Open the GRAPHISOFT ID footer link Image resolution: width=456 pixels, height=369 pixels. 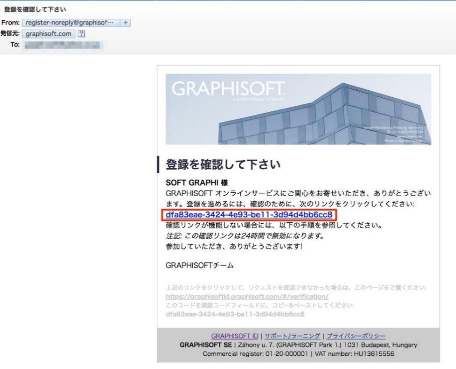(x=235, y=336)
